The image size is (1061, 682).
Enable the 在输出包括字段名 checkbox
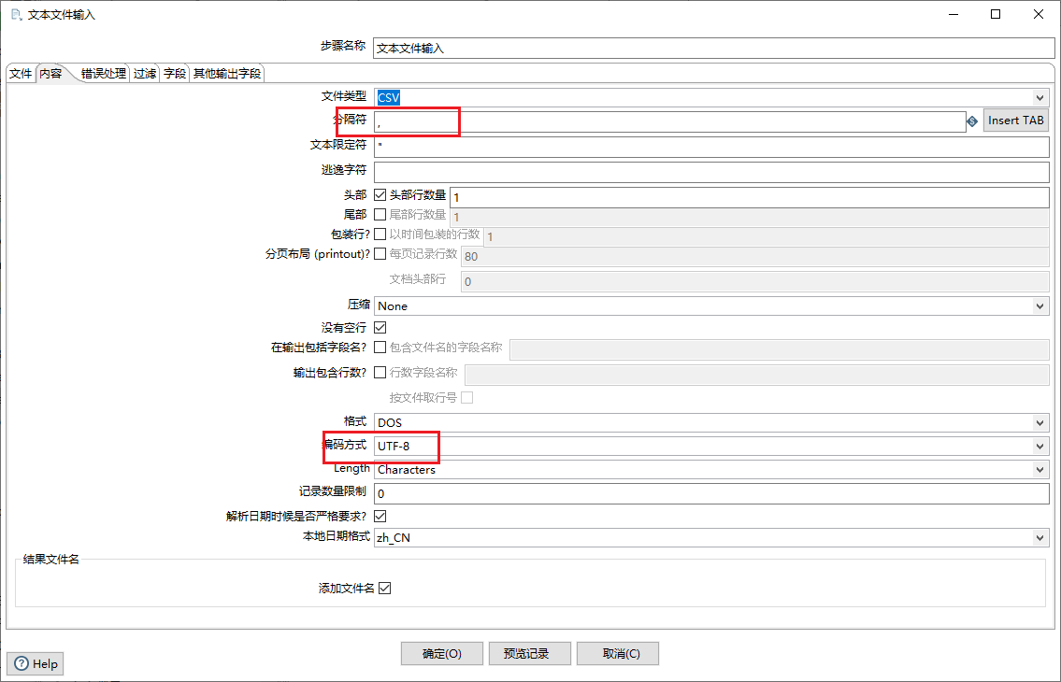pyautogui.click(x=380, y=348)
